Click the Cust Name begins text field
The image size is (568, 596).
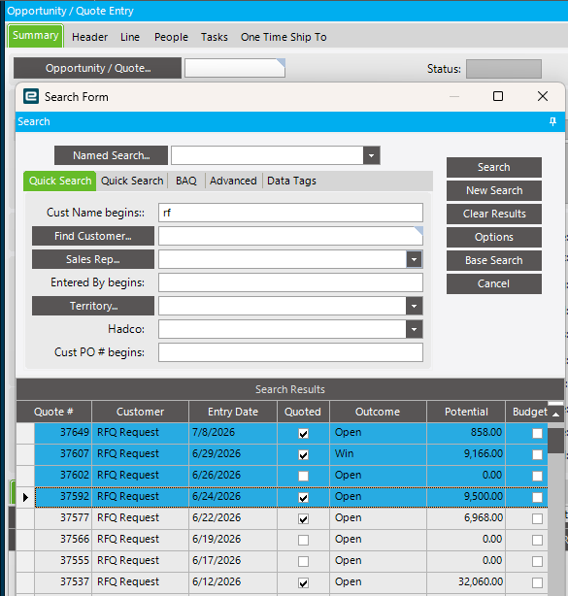290,213
